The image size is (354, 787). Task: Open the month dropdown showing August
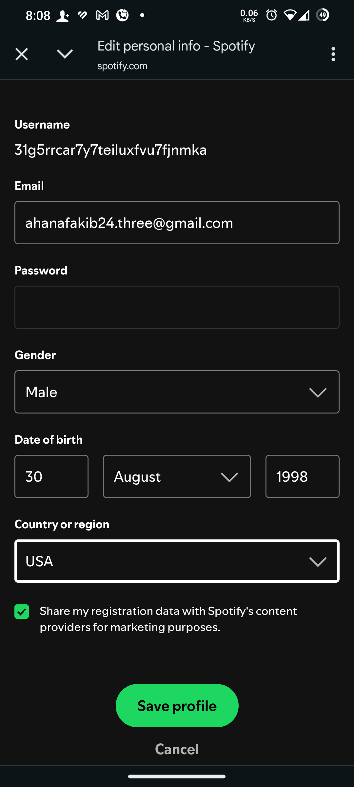pyautogui.click(x=177, y=476)
